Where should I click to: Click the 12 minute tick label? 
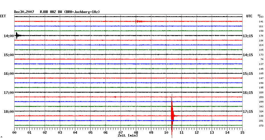(197, 133)
